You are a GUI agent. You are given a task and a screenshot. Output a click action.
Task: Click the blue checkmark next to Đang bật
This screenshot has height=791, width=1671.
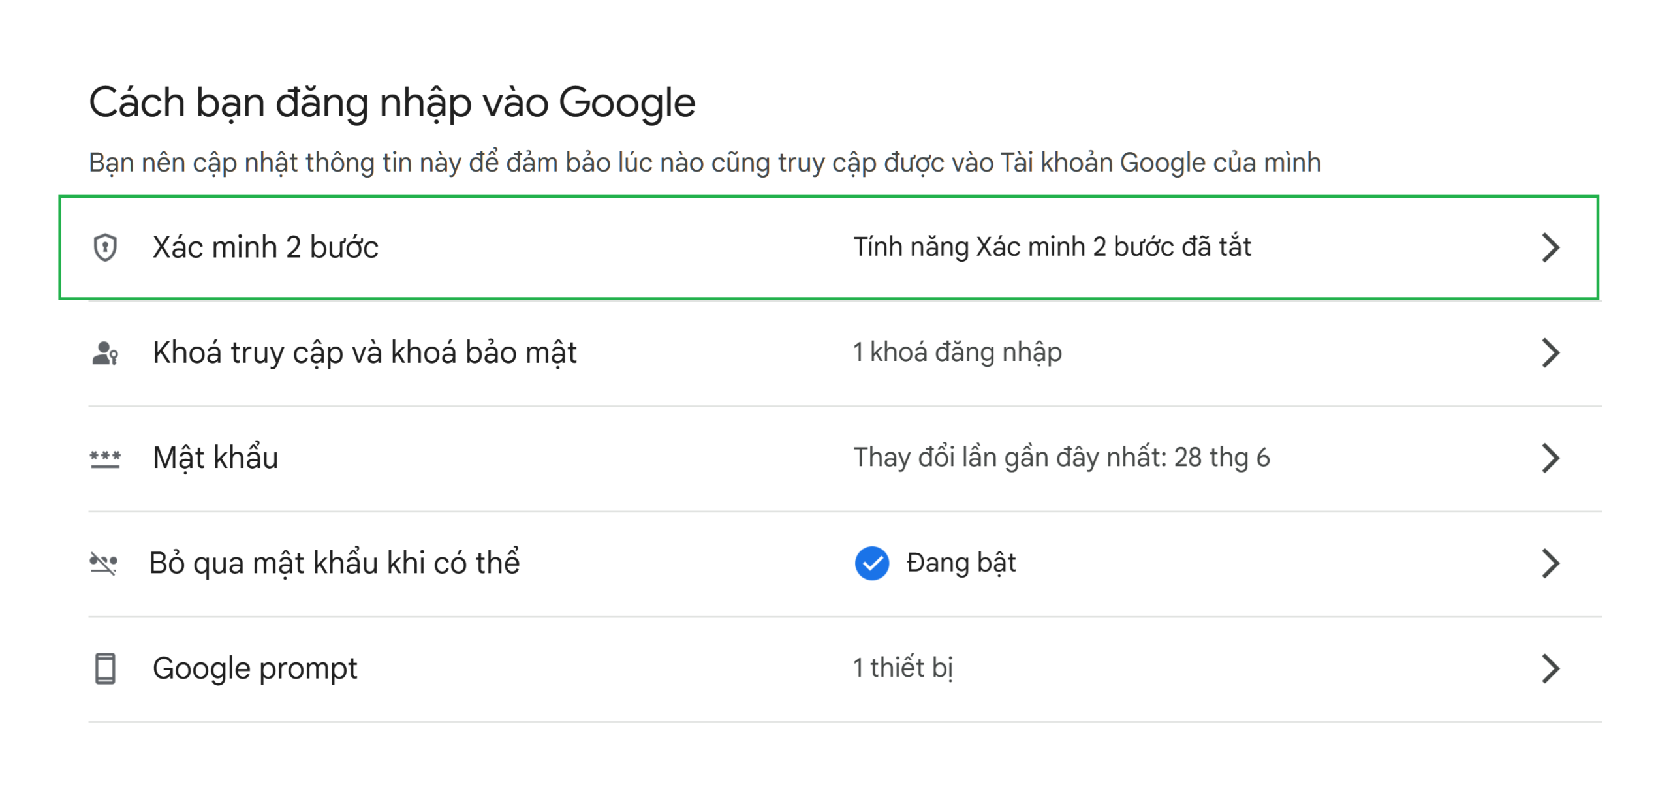pos(871,563)
